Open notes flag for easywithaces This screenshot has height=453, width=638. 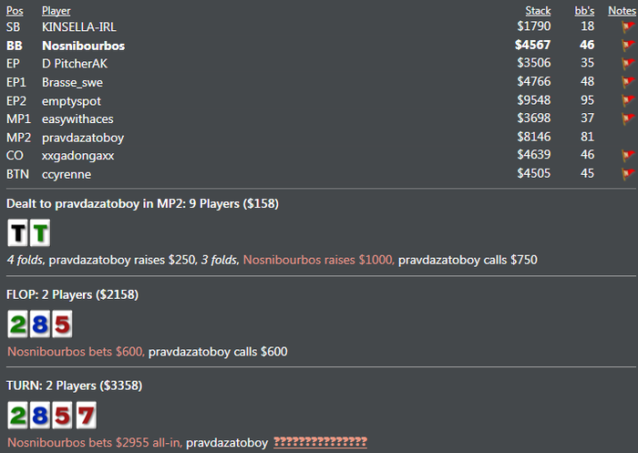628,118
